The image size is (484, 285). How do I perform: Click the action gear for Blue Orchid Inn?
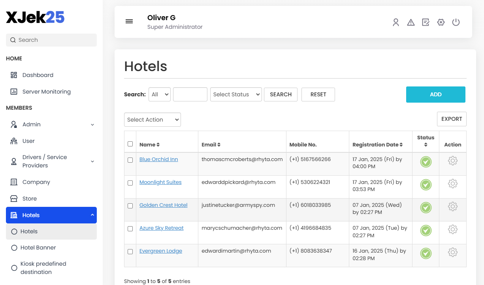pos(452,161)
